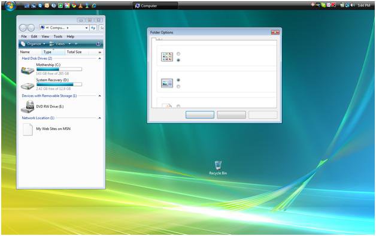Click the explorer search box
This screenshot has width=376, height=236.
[102, 28]
